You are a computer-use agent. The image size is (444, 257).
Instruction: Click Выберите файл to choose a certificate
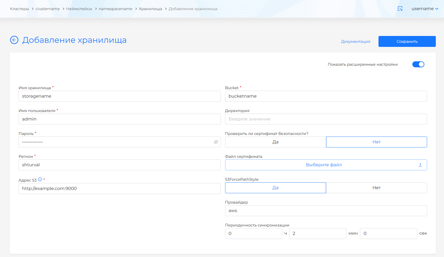(324, 165)
